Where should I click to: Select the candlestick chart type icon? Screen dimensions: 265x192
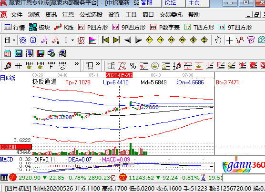(x=66, y=40)
